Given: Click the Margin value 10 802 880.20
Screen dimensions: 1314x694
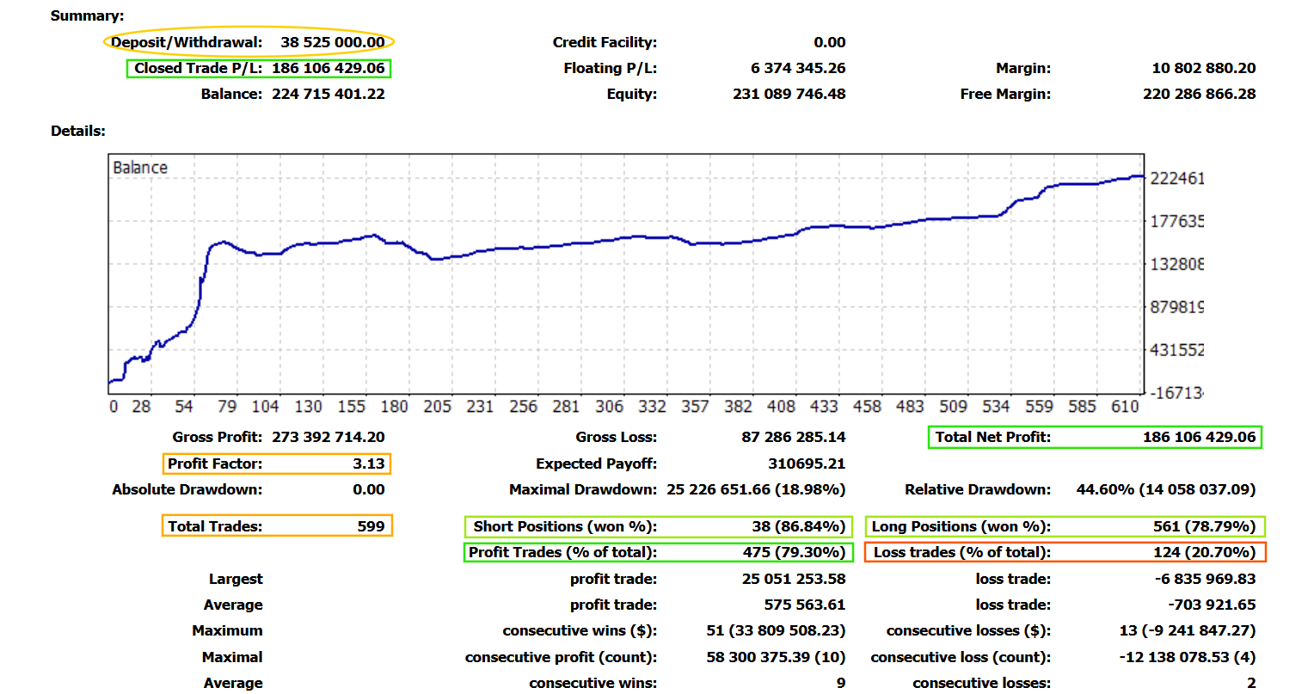Looking at the screenshot, I should click(x=1203, y=69).
